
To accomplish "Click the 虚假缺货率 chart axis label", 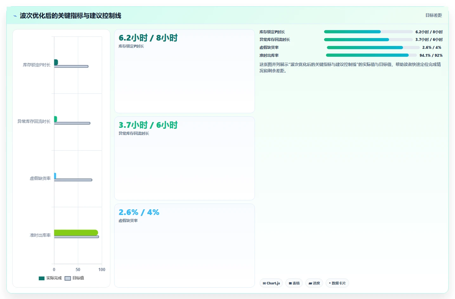I will point(40,178).
